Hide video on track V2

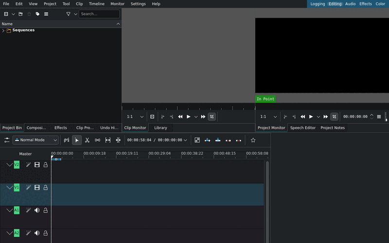(37, 165)
